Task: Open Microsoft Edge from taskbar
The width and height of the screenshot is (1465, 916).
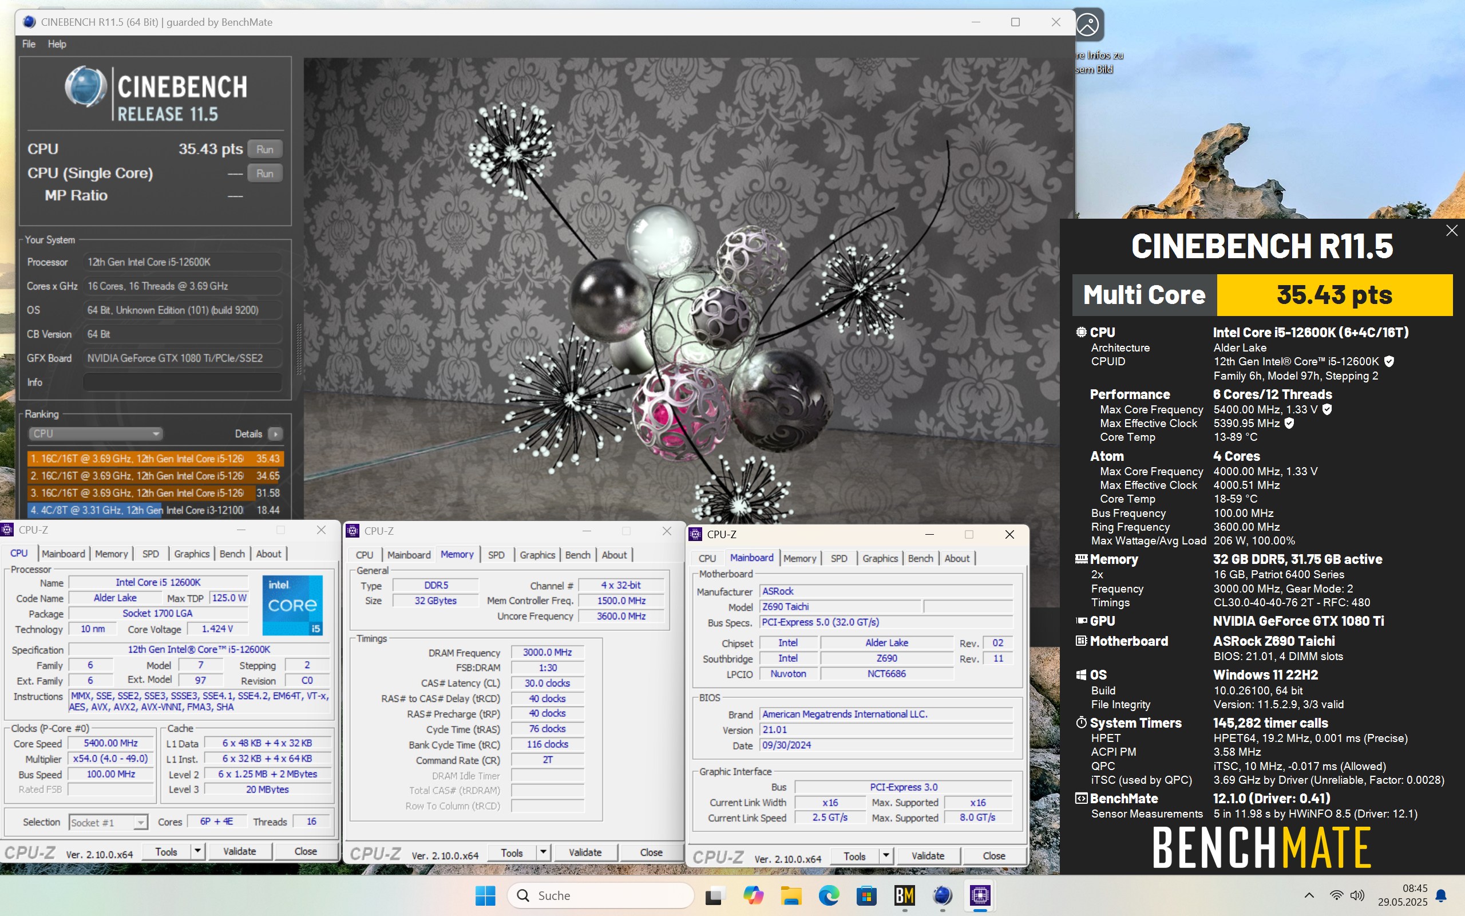Action: [829, 895]
